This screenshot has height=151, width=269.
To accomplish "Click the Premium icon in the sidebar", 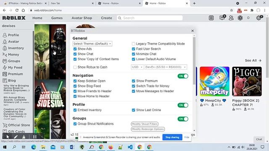I will click(x=5, y=74).
